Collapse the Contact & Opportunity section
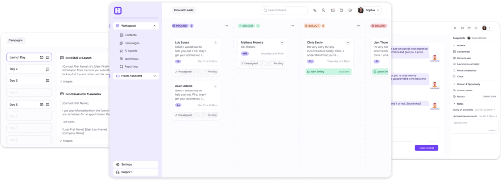This screenshot has width=501, height=181. pyautogui.click(x=454, y=84)
